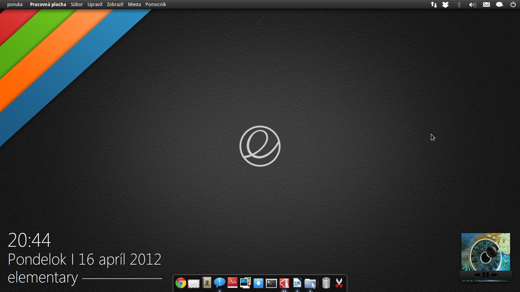Open the ponuka applications menu
This screenshot has height=292, width=520.
15,5
